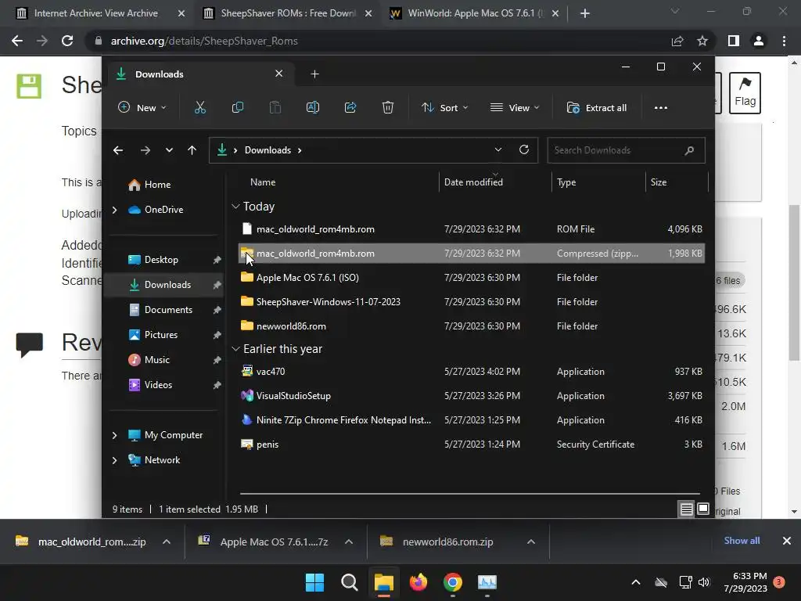Image resolution: width=801 pixels, height=601 pixels.
Task: Switch to Internet Archive: View Archive tab
Action: pyautogui.click(x=95, y=13)
